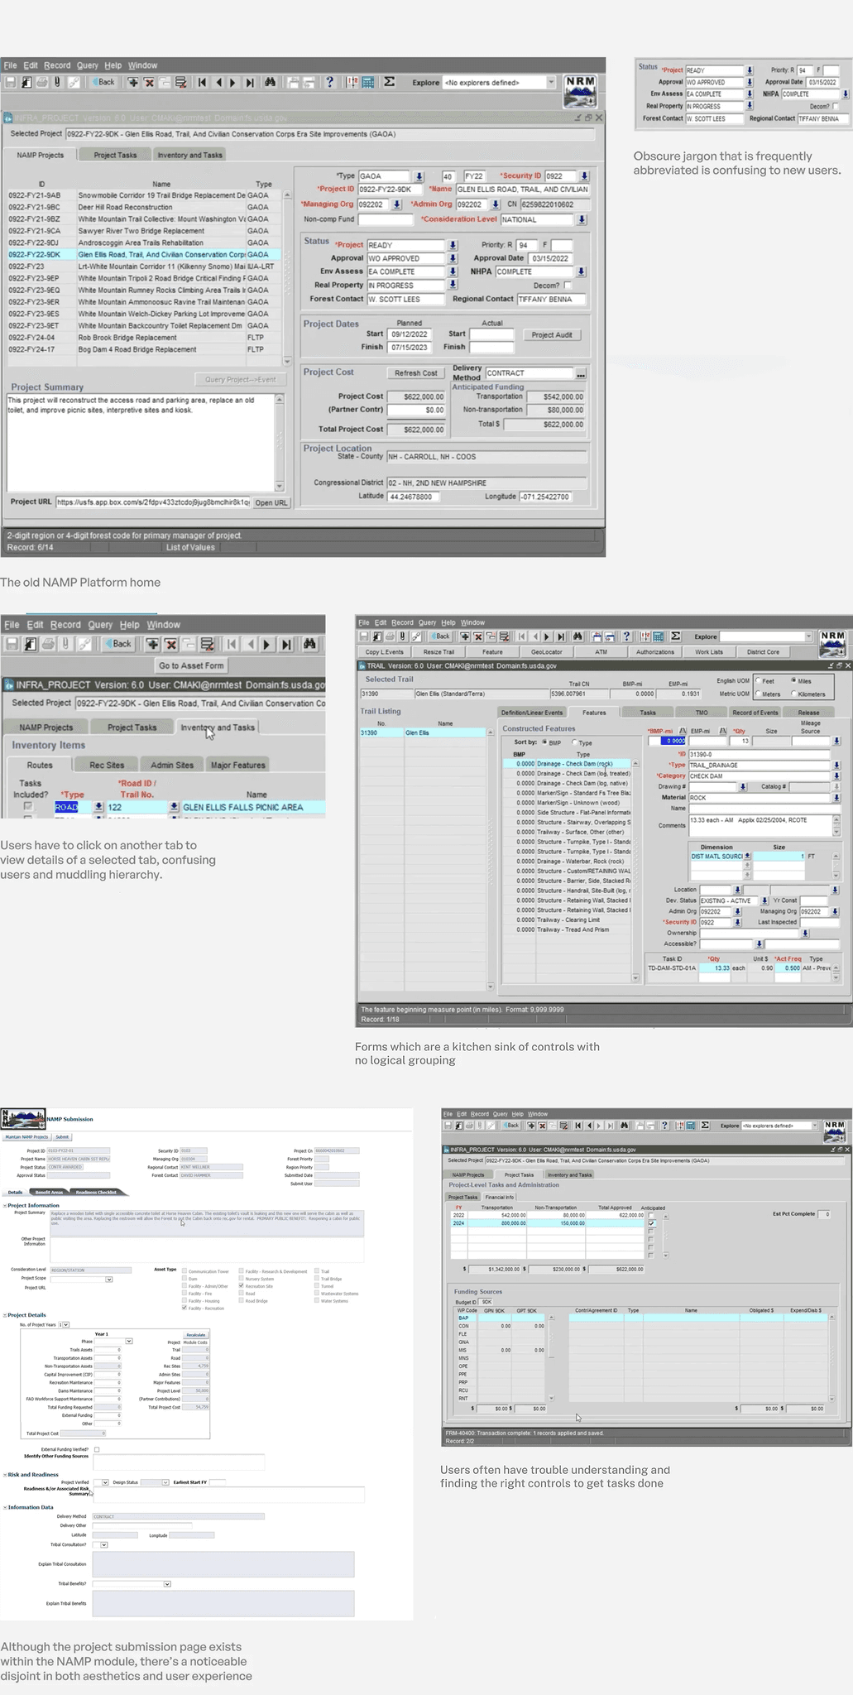This screenshot has height=1695, width=853.
Task: Open Security ID 0922 list arrow in NAMP home
Action: [x=584, y=176]
